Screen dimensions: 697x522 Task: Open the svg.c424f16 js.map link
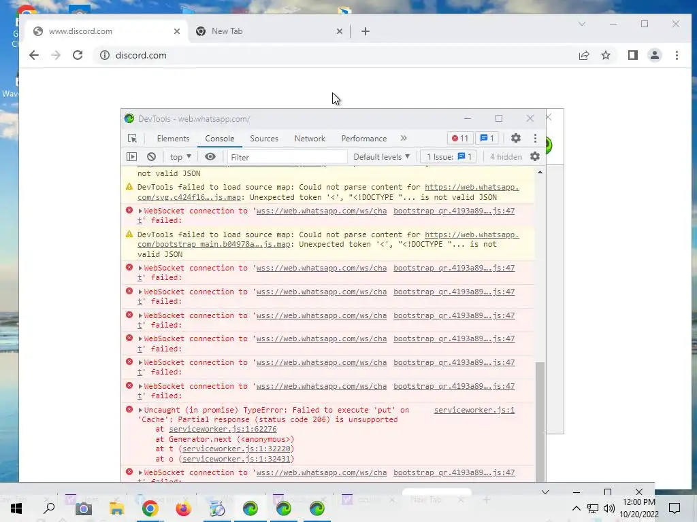pos(189,197)
